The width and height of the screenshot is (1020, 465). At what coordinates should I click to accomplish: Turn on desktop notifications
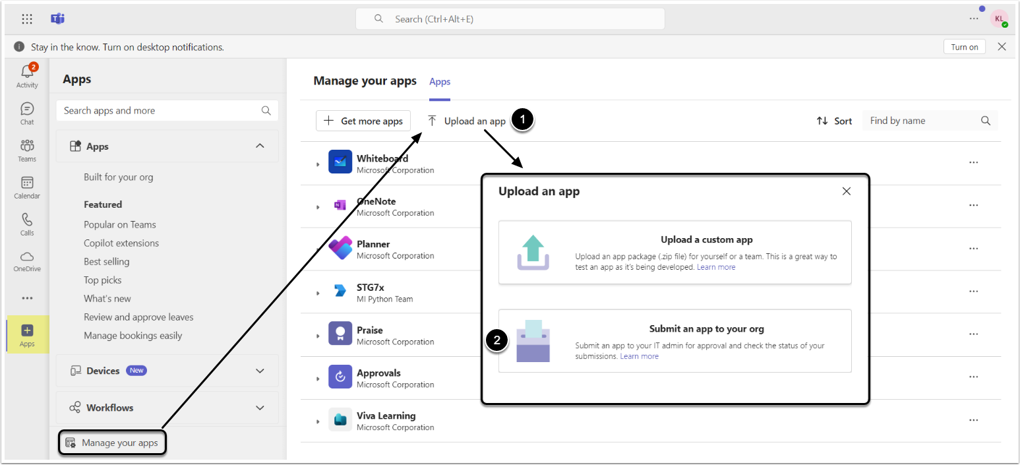pos(964,47)
